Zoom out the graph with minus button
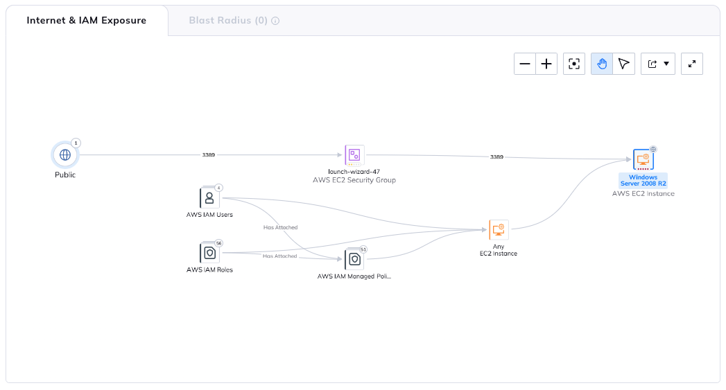This screenshot has width=726, height=390. tap(525, 64)
